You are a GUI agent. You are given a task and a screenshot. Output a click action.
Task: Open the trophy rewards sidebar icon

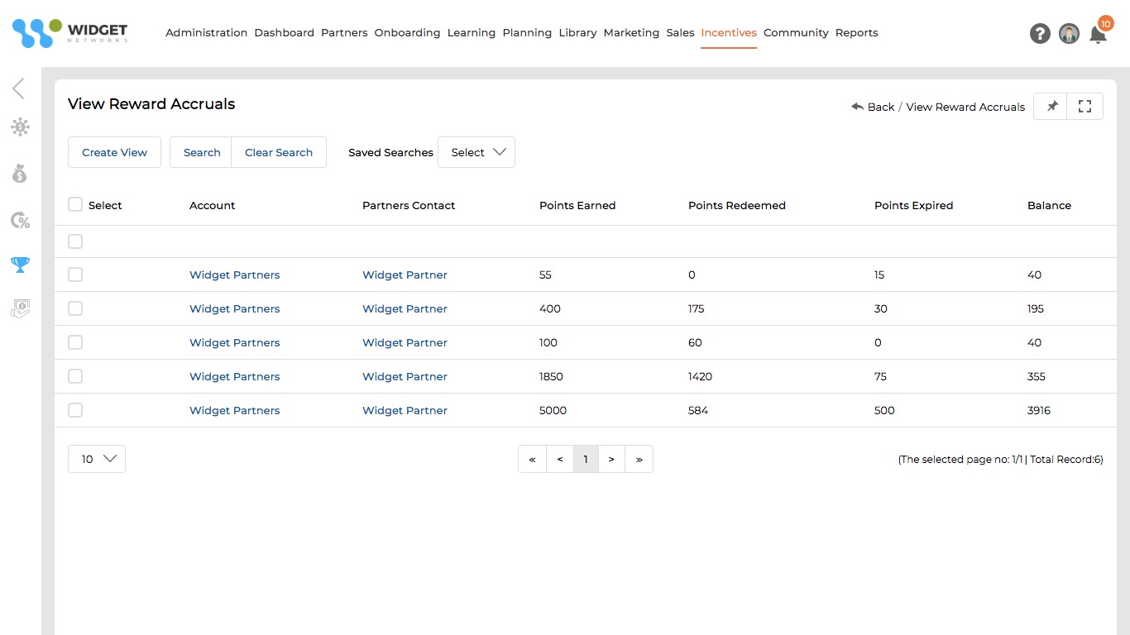coord(20,265)
